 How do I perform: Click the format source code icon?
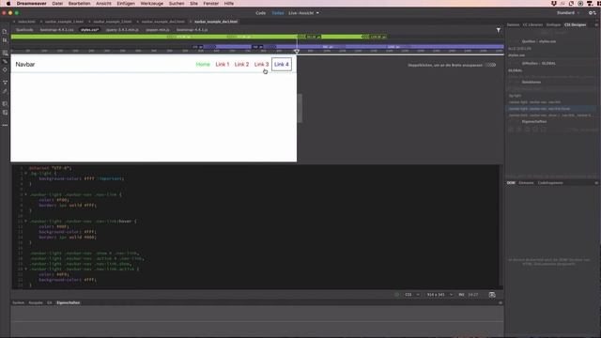point(5,83)
